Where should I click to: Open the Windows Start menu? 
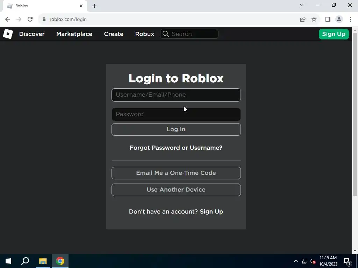point(8,261)
